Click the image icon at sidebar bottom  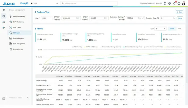click(4, 99)
